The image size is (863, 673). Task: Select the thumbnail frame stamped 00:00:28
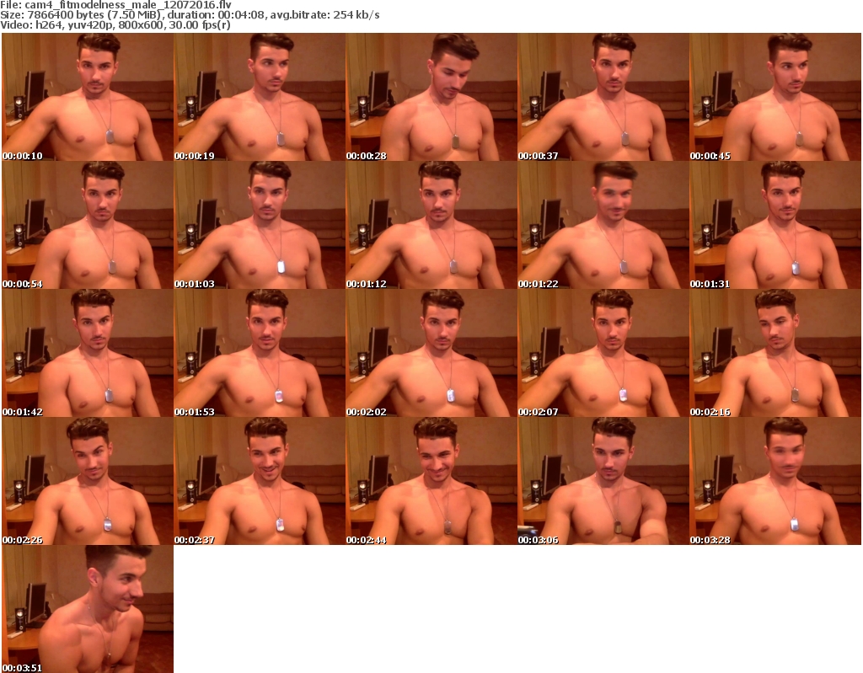click(x=431, y=97)
